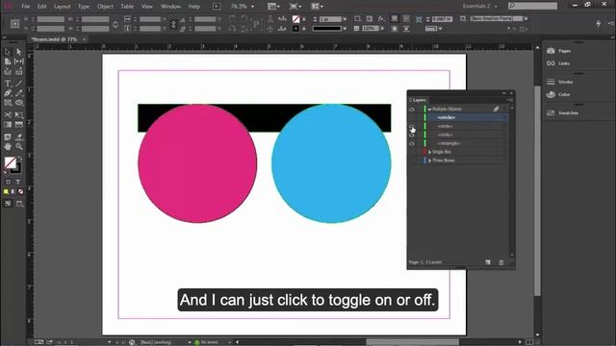The width and height of the screenshot is (616, 346).
Task: Open stroke weight dropdown
Action: pyautogui.click(x=345, y=19)
